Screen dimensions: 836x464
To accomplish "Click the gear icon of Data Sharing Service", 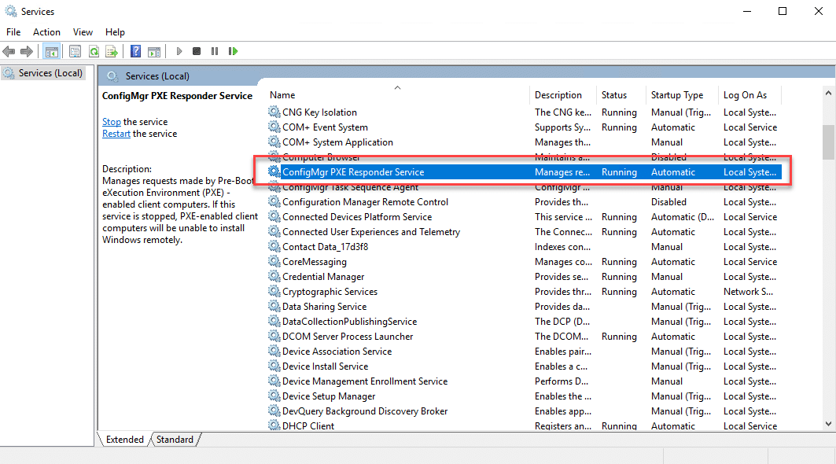I will 274,306.
